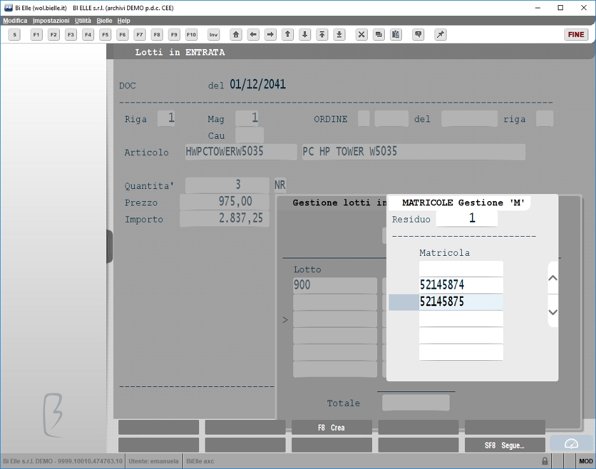Click the MOD indicator in status bar
596x469 pixels.
point(586,461)
